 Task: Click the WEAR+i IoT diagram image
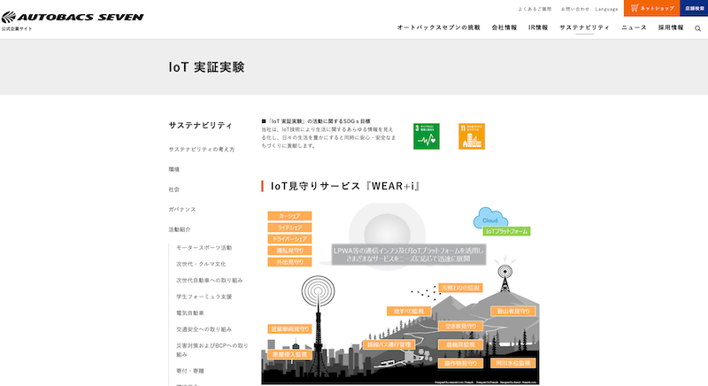click(400, 294)
